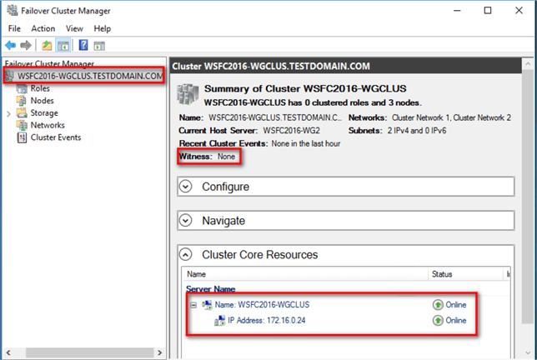Click the Navigate section title
Viewport: 537px width, 360px height.
(223, 221)
